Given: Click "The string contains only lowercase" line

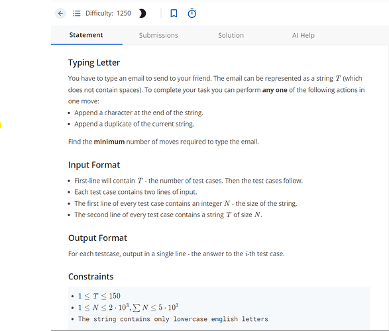Looking at the screenshot, I should [173, 319].
